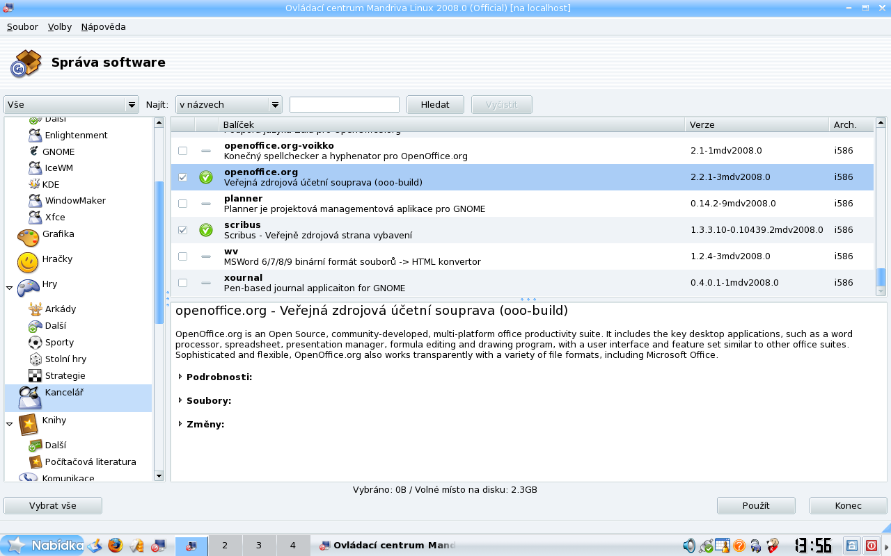Sort by the Verze column header
This screenshot has width=891, height=556.
pos(757,124)
